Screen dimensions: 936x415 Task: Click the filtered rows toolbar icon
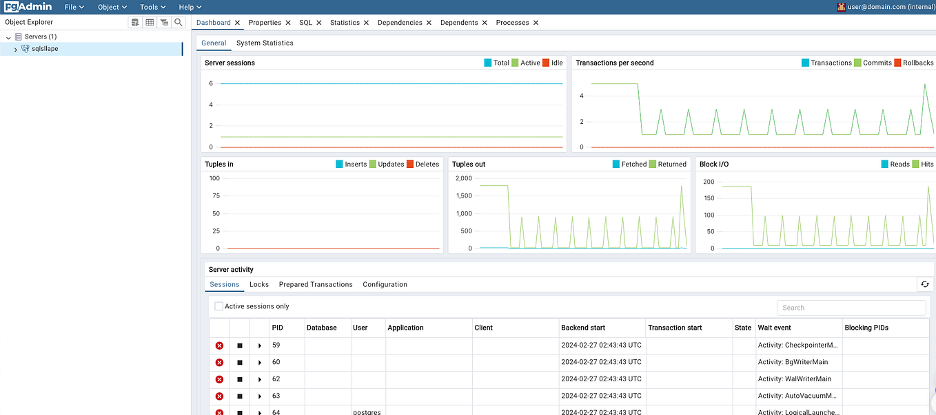pos(164,22)
